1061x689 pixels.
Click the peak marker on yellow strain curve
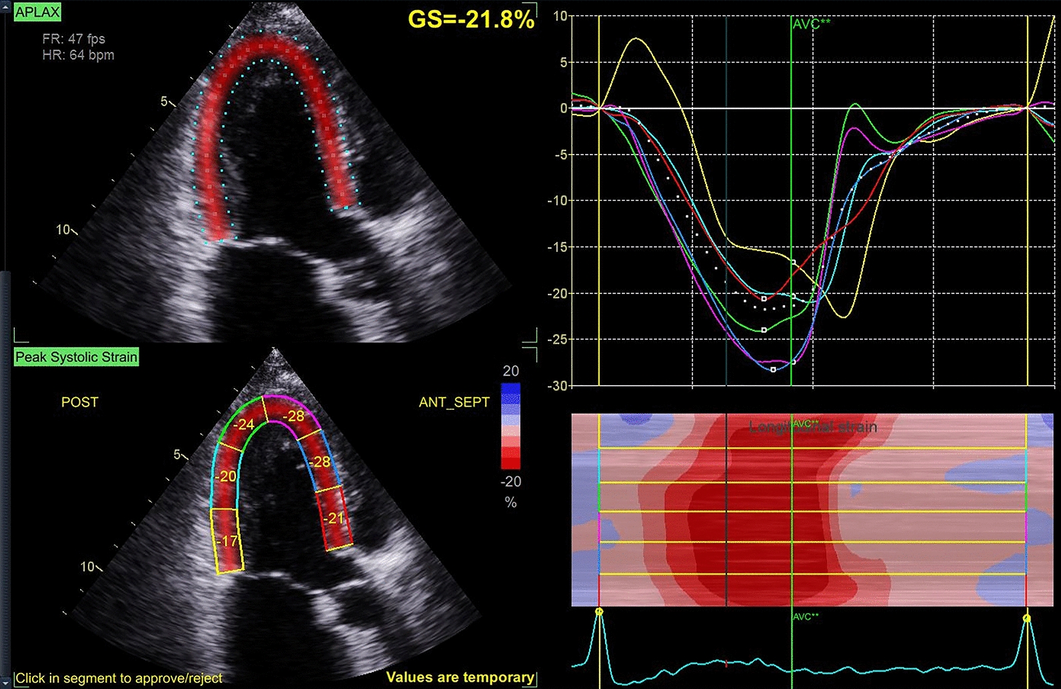pyautogui.click(x=793, y=262)
